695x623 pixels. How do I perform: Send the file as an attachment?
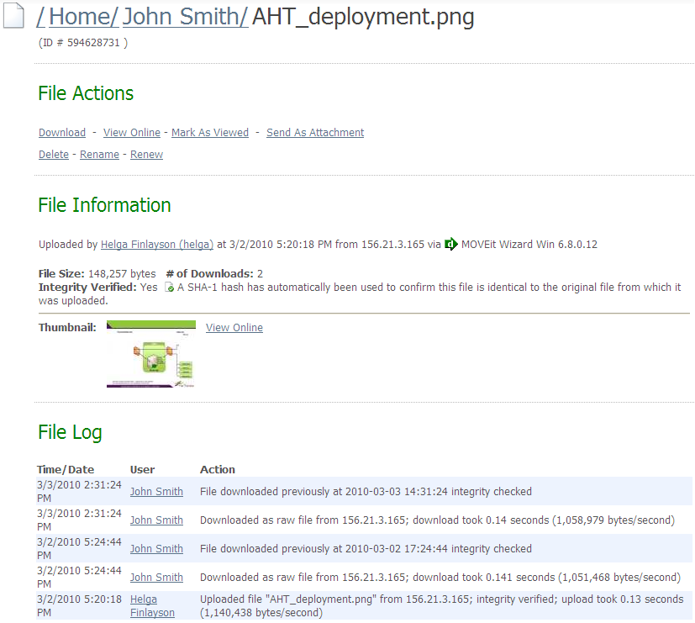click(x=314, y=132)
